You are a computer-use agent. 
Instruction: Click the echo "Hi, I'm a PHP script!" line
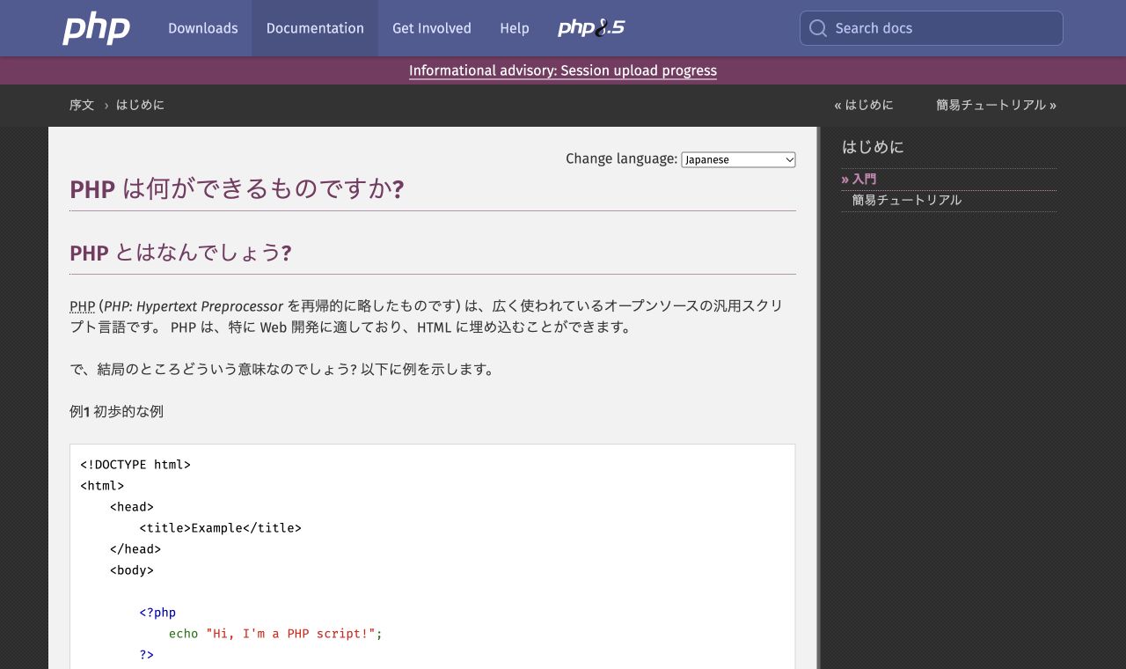tap(275, 634)
